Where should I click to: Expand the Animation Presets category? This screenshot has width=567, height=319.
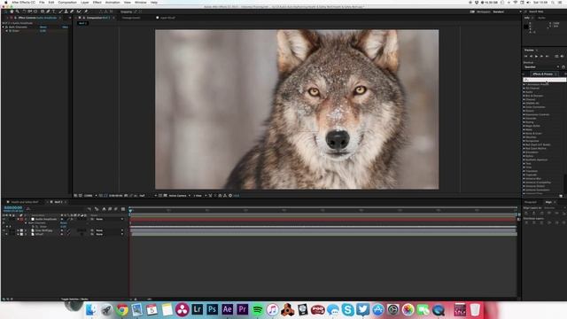524,85
